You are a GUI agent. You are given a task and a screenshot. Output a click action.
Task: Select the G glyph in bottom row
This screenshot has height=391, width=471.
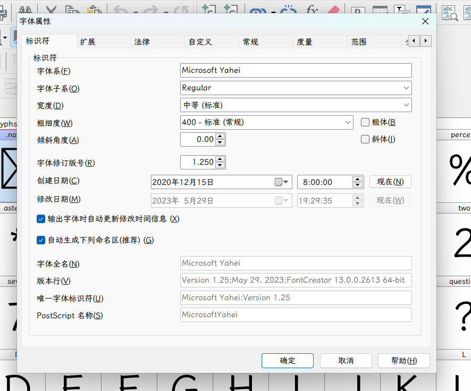(x=185, y=382)
